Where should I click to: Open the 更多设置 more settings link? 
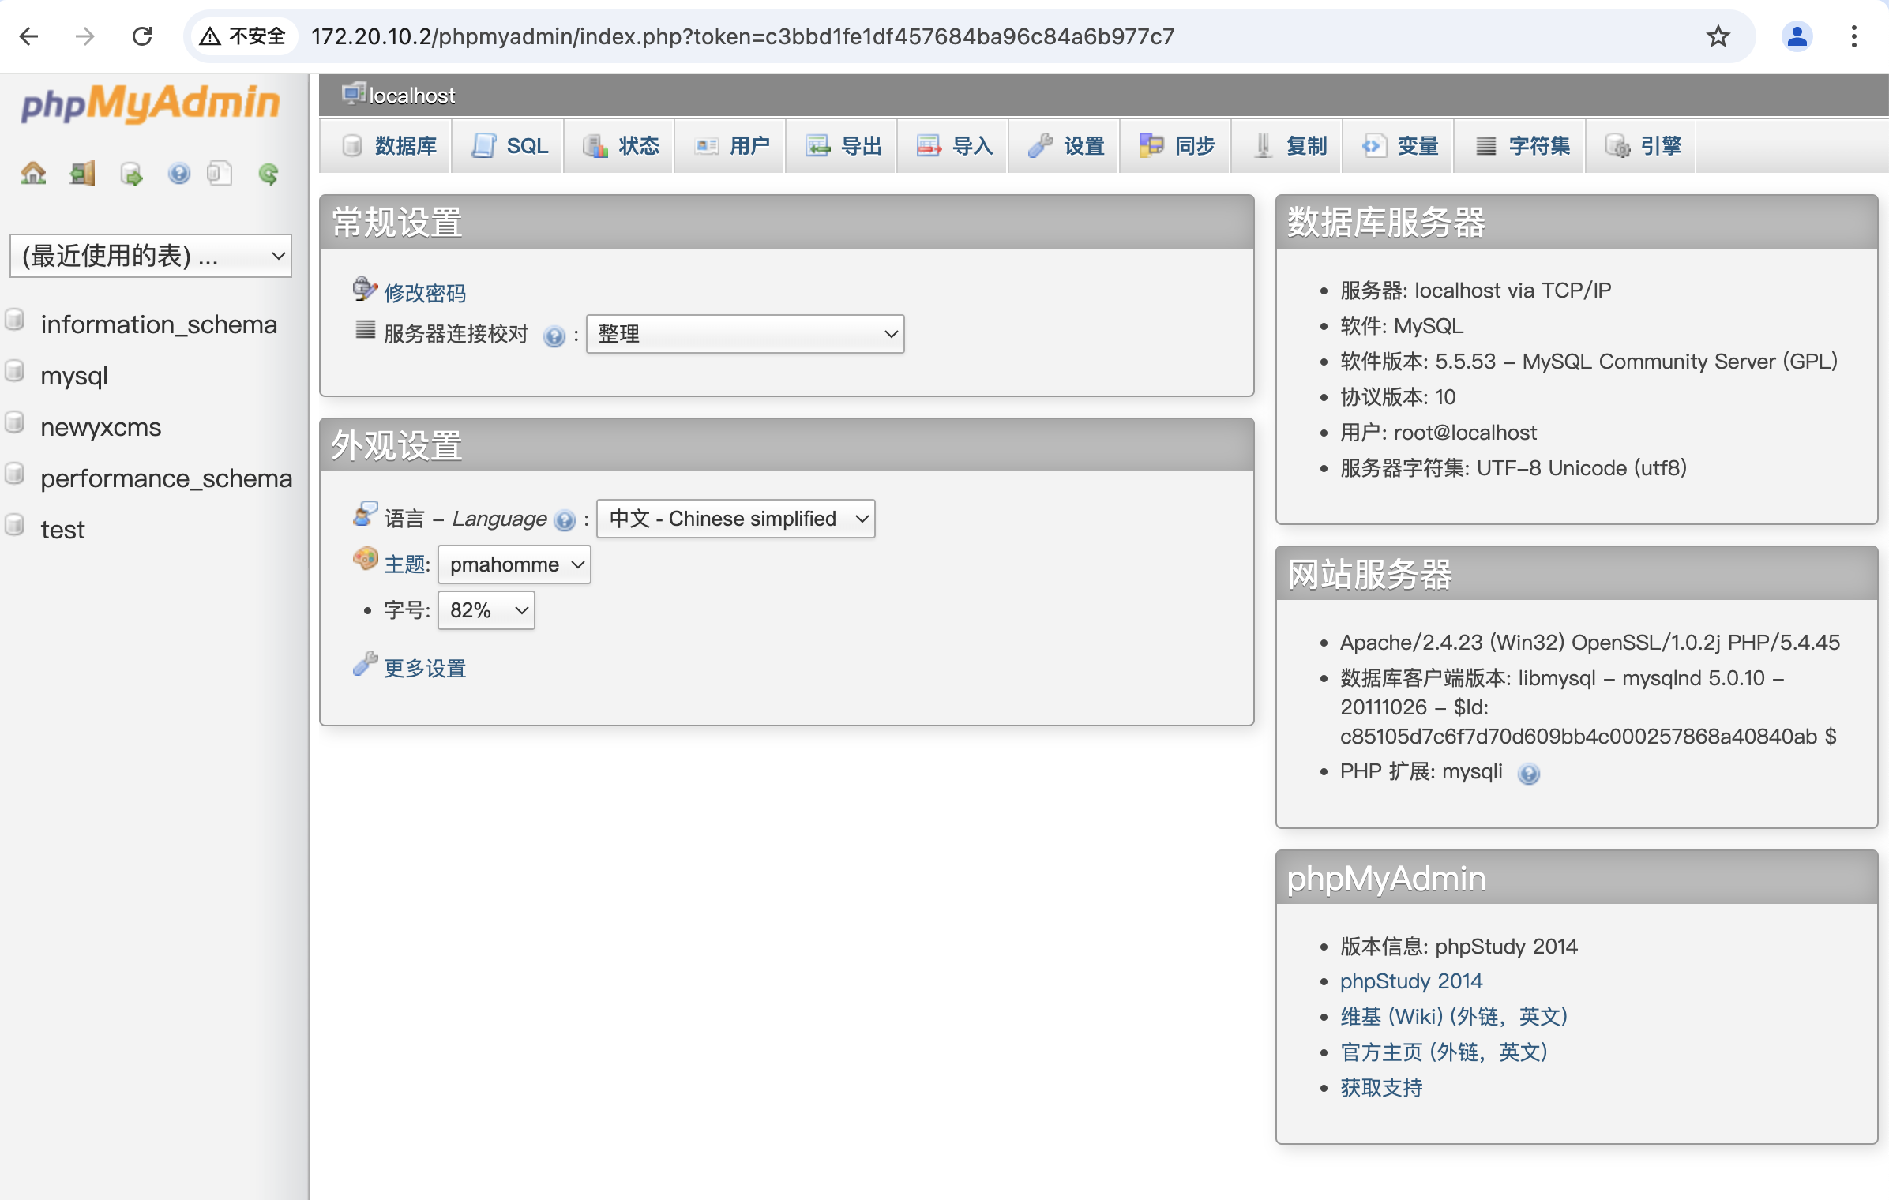(424, 669)
